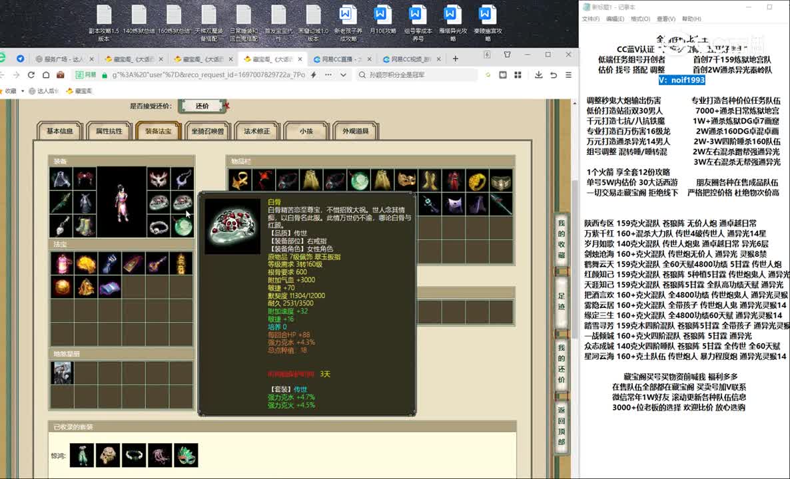Select the mask in the equipment panel
The width and height of the screenshot is (790, 479).
point(159,179)
